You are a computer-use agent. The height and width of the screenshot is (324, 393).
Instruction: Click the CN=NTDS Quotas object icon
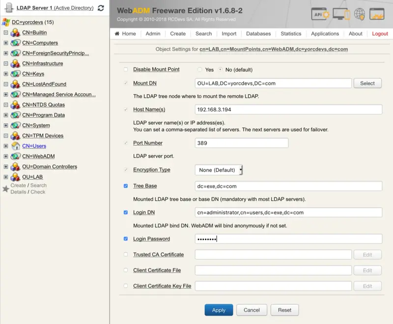point(16,105)
